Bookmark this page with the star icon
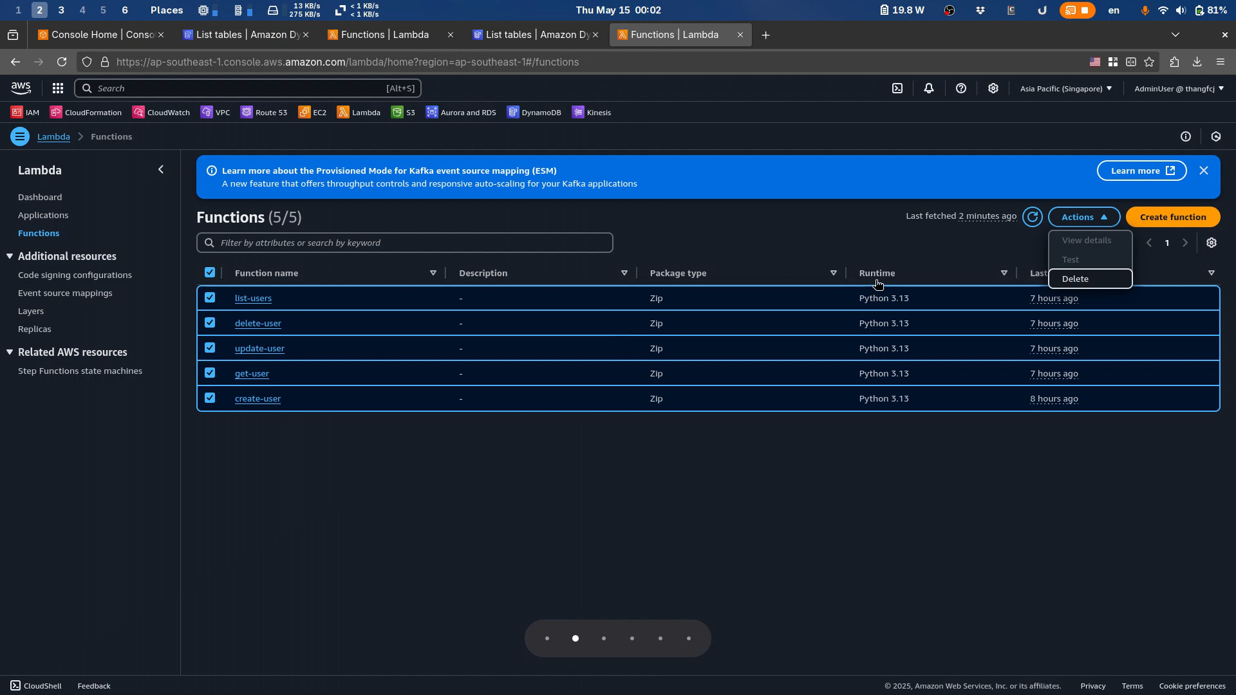1236x695 pixels. [1149, 62]
